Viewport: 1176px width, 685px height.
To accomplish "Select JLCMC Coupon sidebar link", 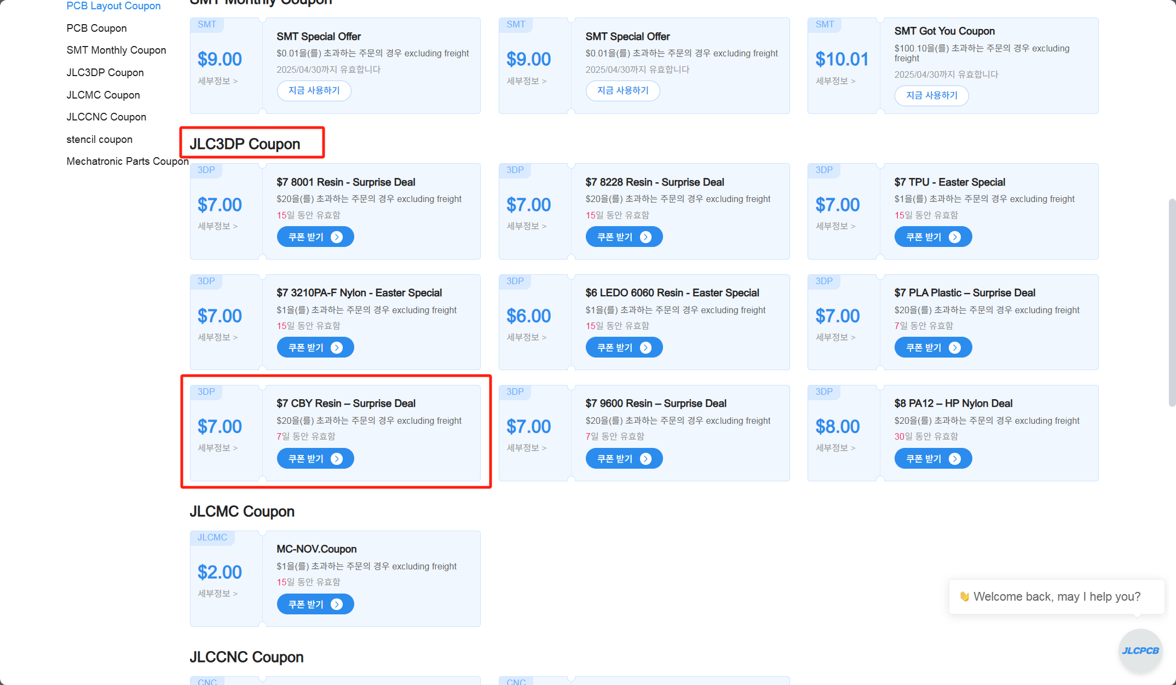I will 103,95.
